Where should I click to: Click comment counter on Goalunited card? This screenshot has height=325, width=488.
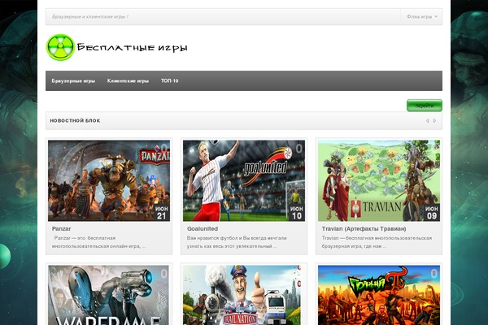tap(298, 148)
